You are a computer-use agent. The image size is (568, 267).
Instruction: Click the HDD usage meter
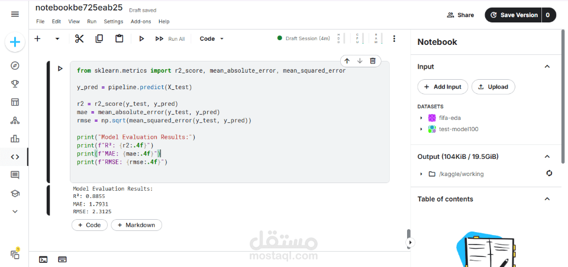click(x=341, y=38)
